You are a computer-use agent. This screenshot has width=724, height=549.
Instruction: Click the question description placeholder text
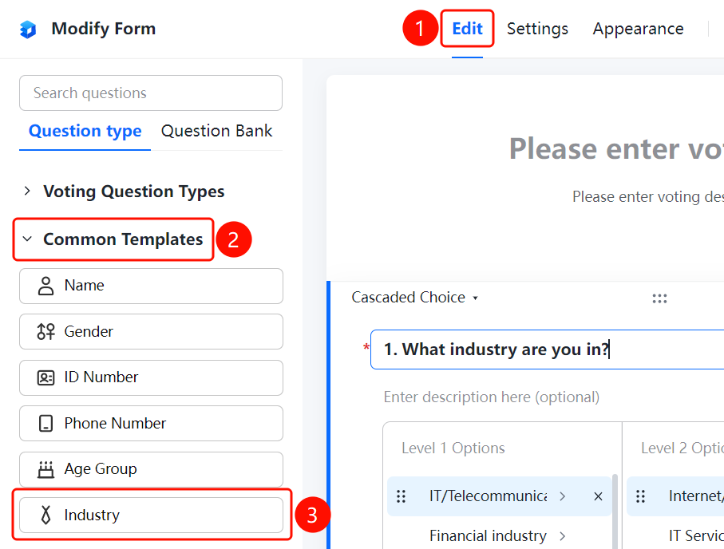491,397
